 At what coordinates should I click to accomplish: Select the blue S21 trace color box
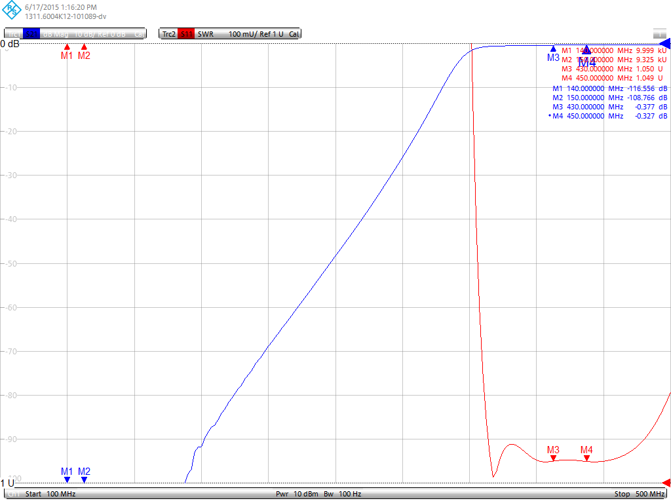point(31,34)
